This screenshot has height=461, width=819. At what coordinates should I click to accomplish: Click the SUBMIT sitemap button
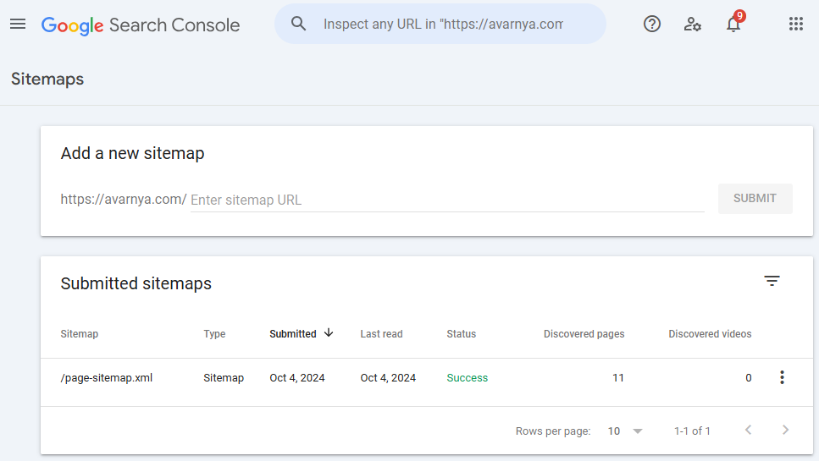[x=755, y=199]
